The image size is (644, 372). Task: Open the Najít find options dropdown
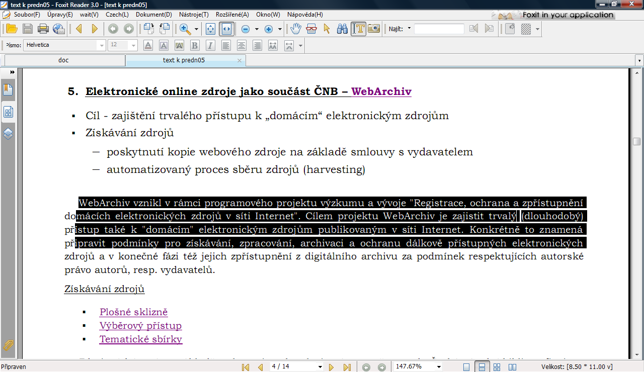click(409, 29)
